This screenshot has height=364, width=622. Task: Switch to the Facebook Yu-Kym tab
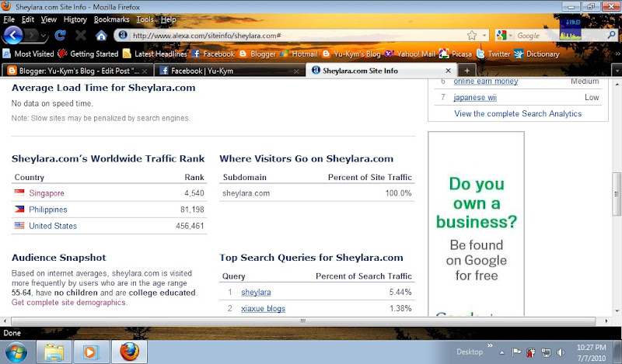[x=229, y=71]
